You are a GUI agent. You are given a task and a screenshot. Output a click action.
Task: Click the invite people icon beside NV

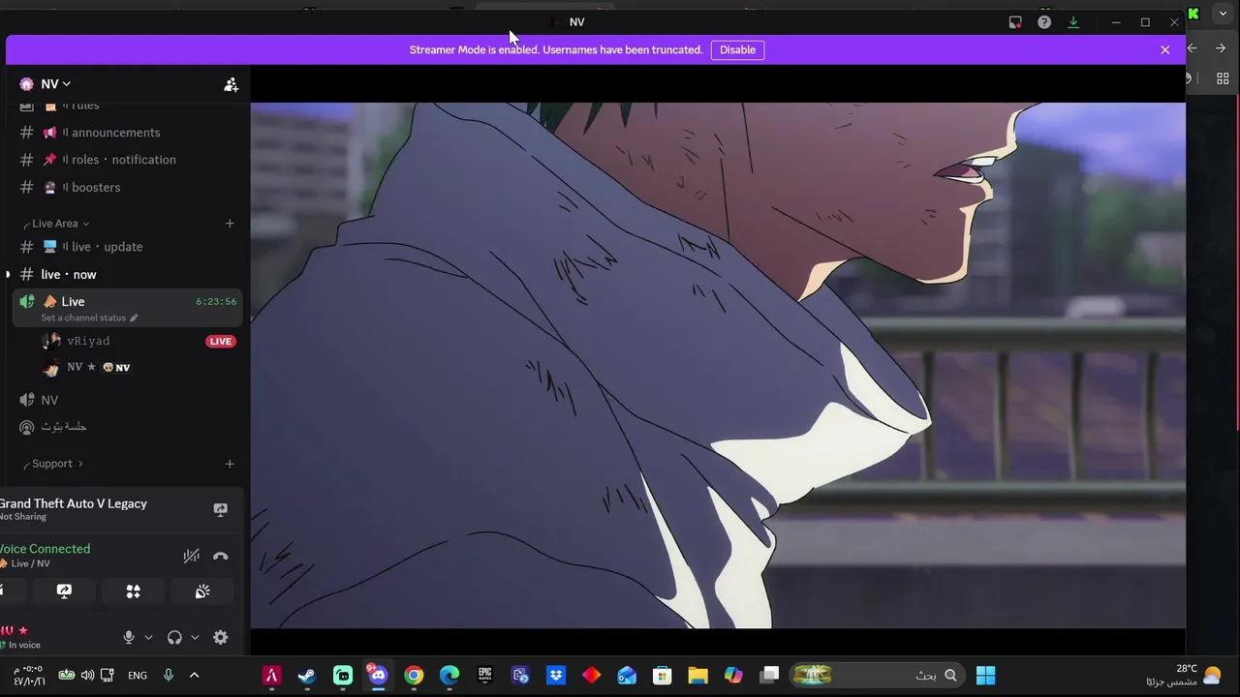click(x=231, y=85)
